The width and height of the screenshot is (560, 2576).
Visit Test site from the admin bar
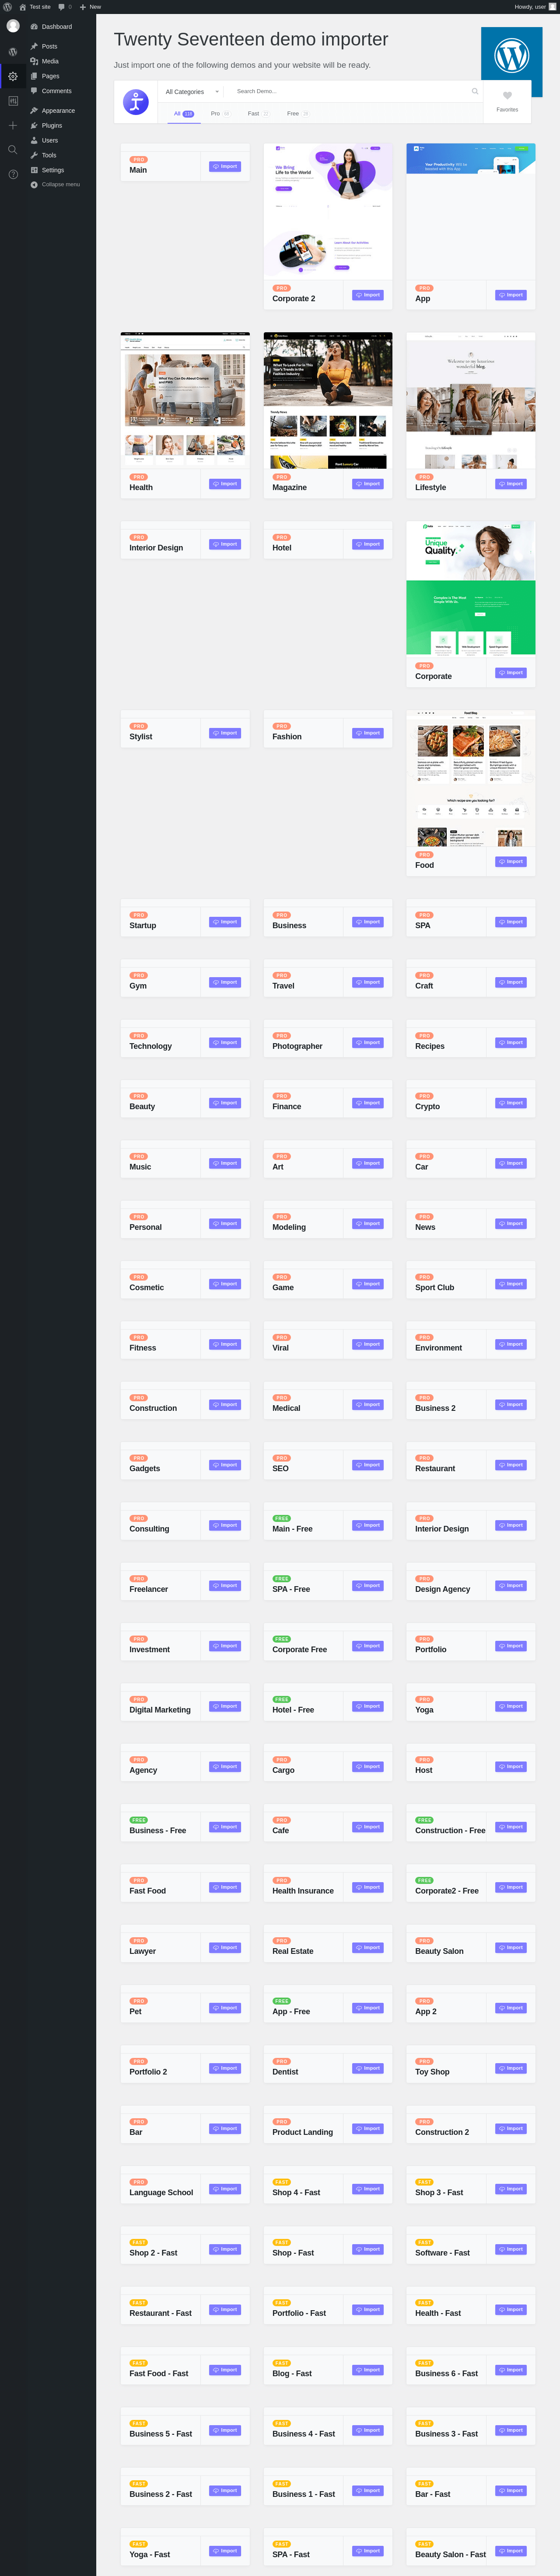(35, 6)
